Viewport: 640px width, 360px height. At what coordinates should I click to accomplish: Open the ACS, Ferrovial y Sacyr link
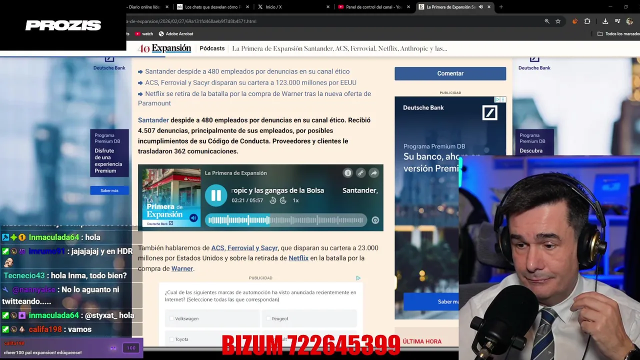click(244, 248)
